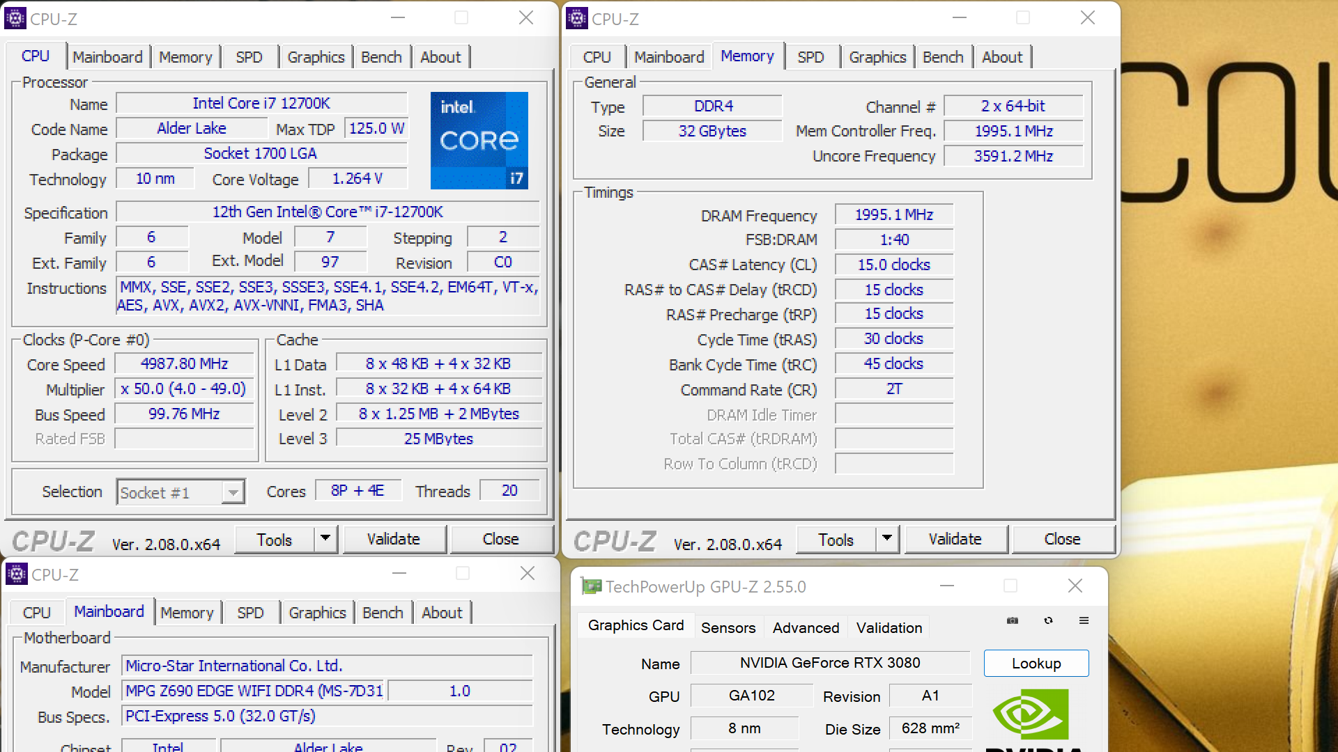The width and height of the screenshot is (1338, 752).
Task: Click the Cores value 8P + 4E
Action: pos(358,490)
